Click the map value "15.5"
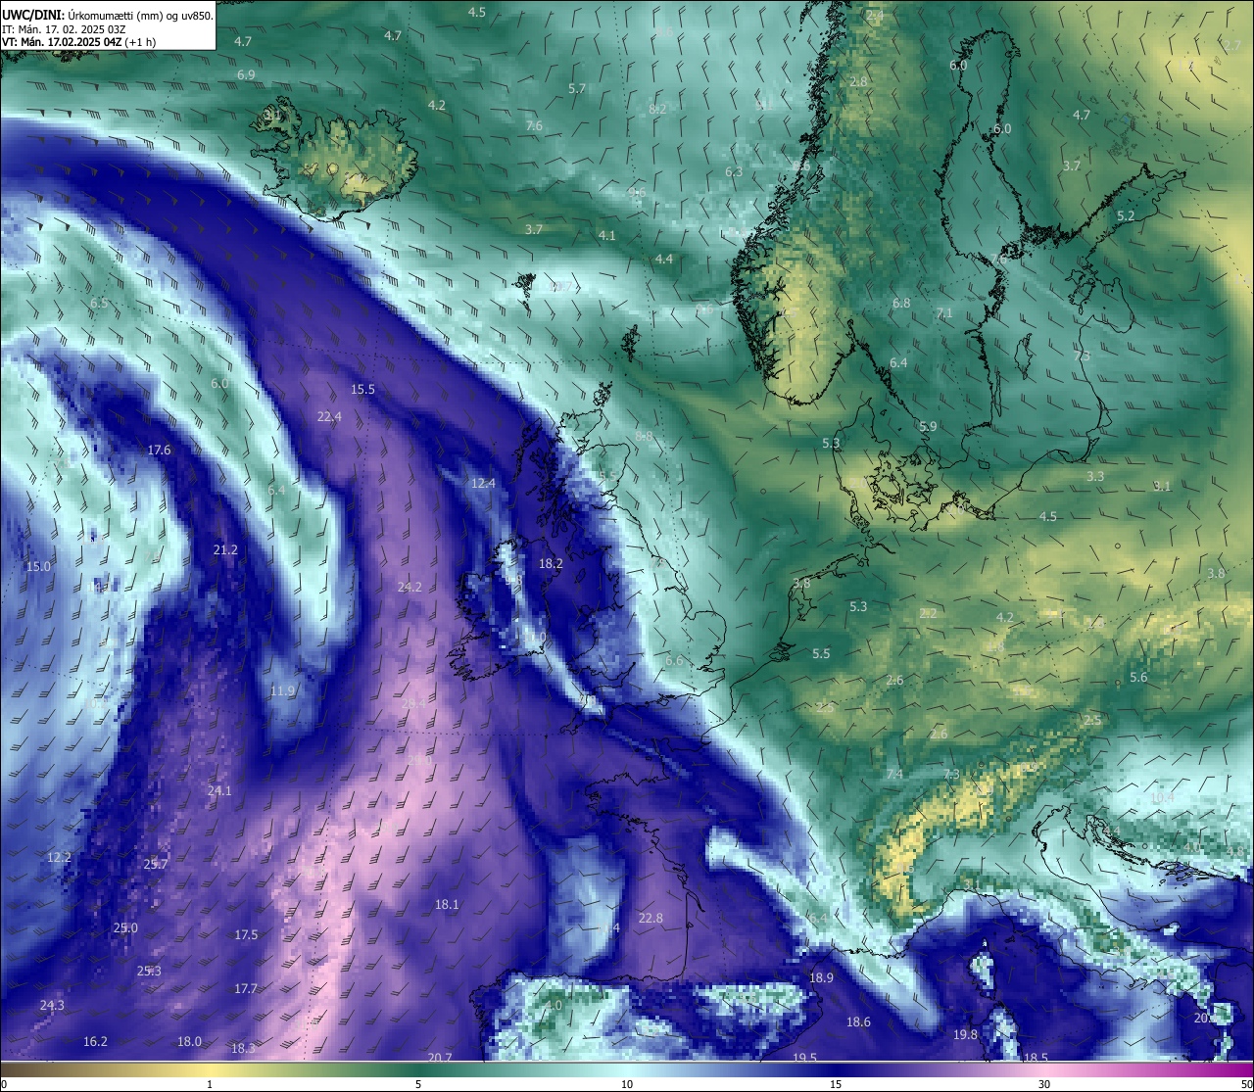The width and height of the screenshot is (1254, 1092). [x=362, y=389]
